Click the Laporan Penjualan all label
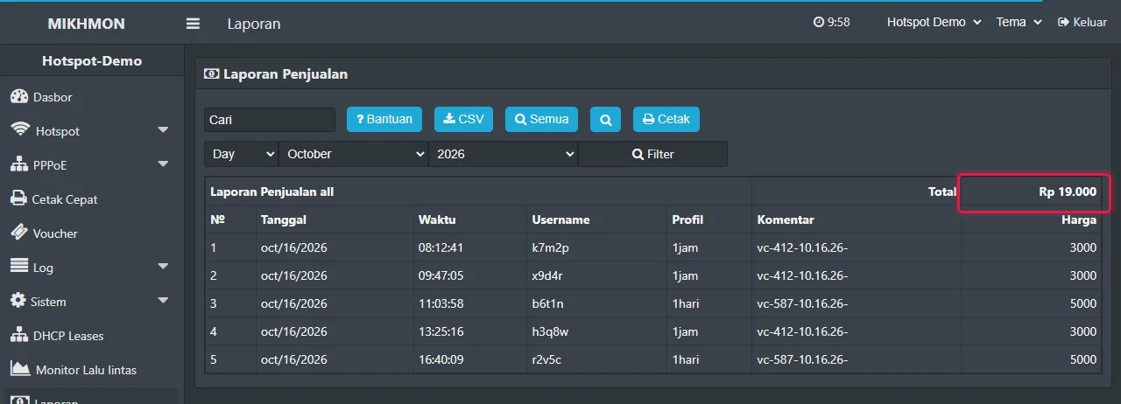This screenshot has height=404, width=1121. (271, 192)
